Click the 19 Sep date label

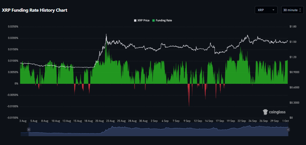coord(231,121)
